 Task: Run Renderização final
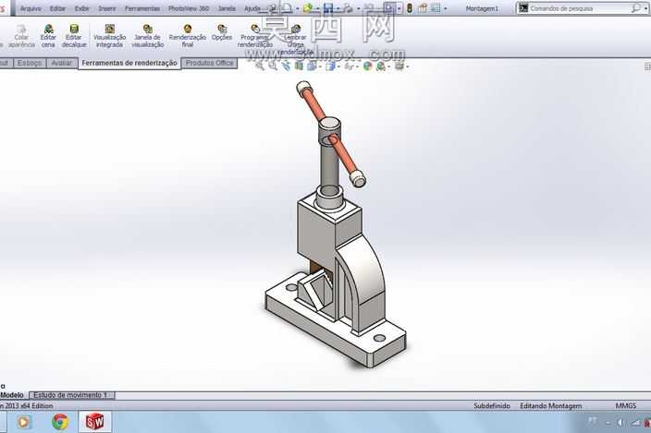[187, 36]
